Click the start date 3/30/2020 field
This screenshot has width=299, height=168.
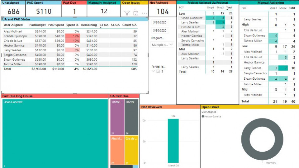[x=159, y=23]
